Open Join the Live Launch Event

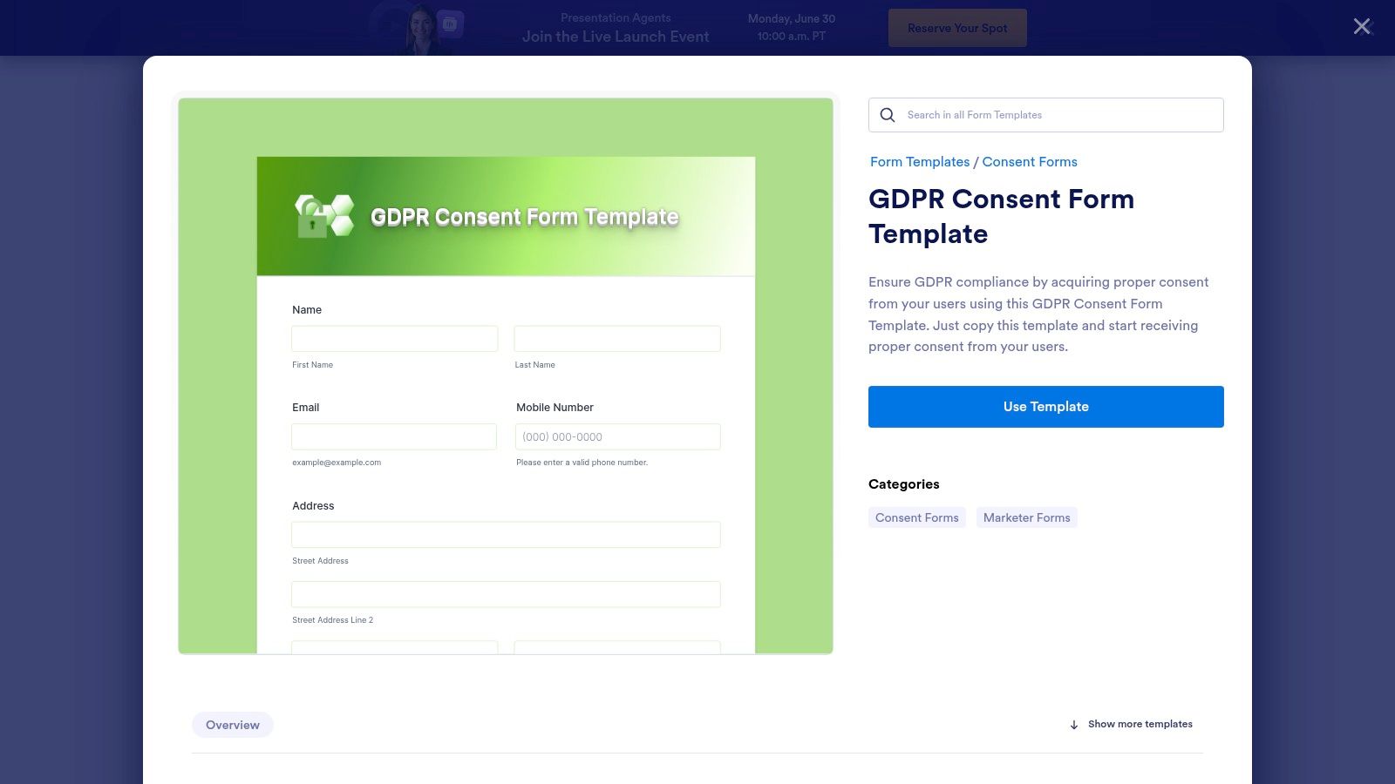coord(616,37)
